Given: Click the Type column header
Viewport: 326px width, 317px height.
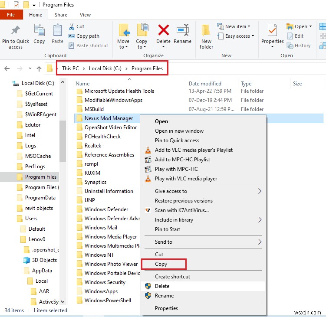Looking at the screenshot, I should (x=246, y=84).
